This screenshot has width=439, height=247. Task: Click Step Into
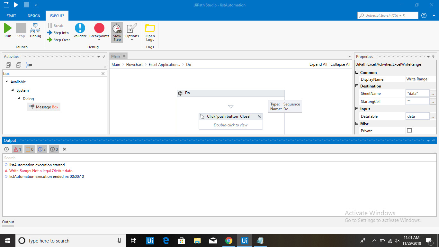pos(58,33)
